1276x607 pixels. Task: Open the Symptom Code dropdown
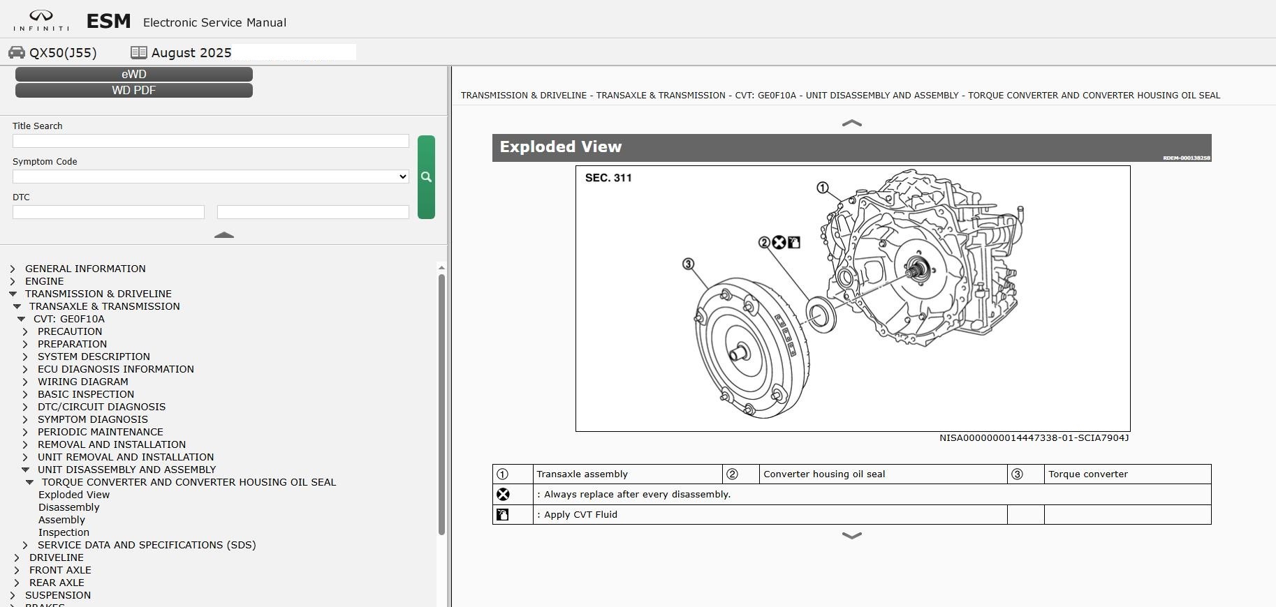coord(210,177)
